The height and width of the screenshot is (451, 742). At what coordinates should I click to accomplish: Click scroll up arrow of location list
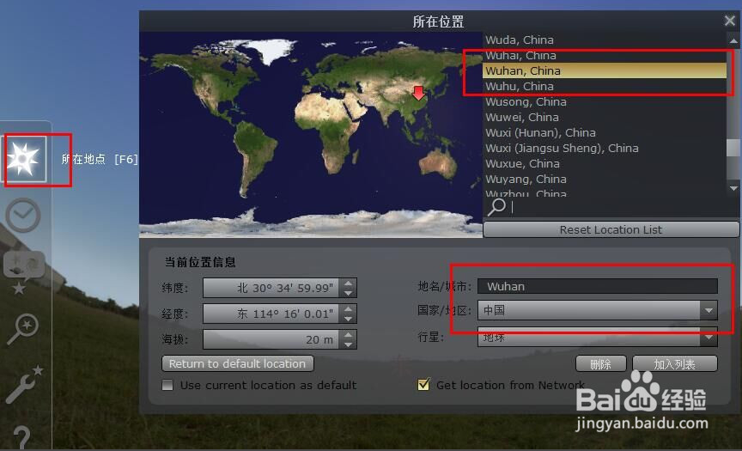(733, 40)
